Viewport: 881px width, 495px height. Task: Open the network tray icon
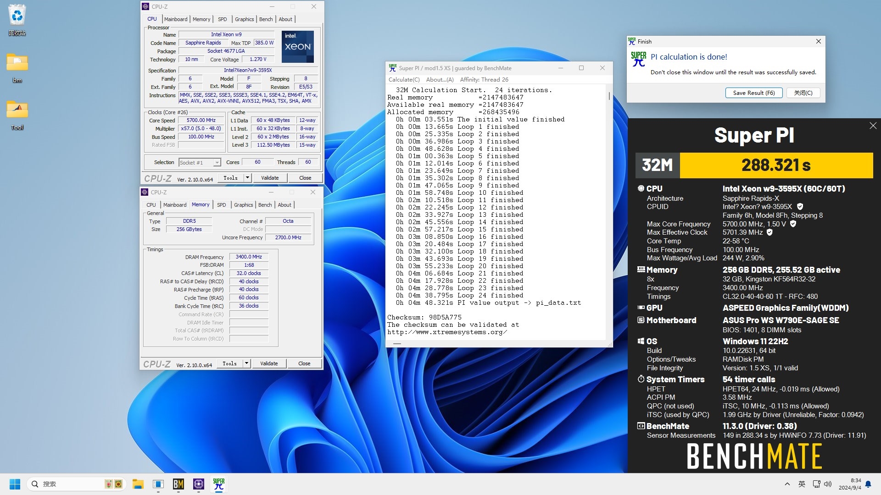(816, 484)
